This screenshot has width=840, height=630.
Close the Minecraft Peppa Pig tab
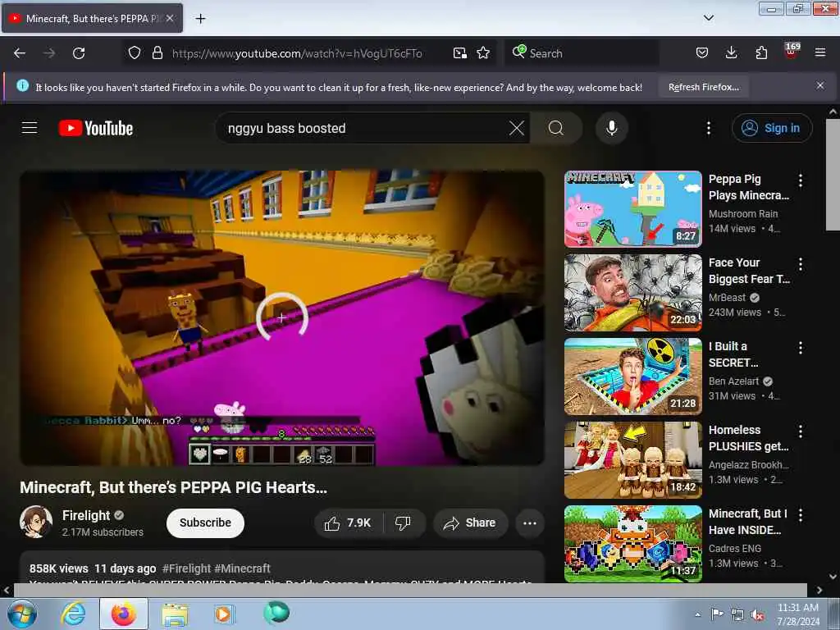click(x=170, y=18)
